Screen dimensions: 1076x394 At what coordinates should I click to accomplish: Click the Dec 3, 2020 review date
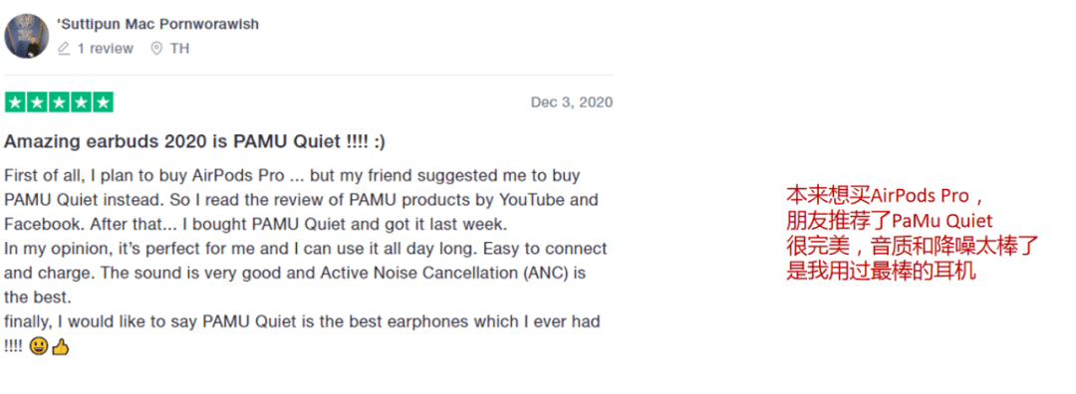(x=572, y=102)
